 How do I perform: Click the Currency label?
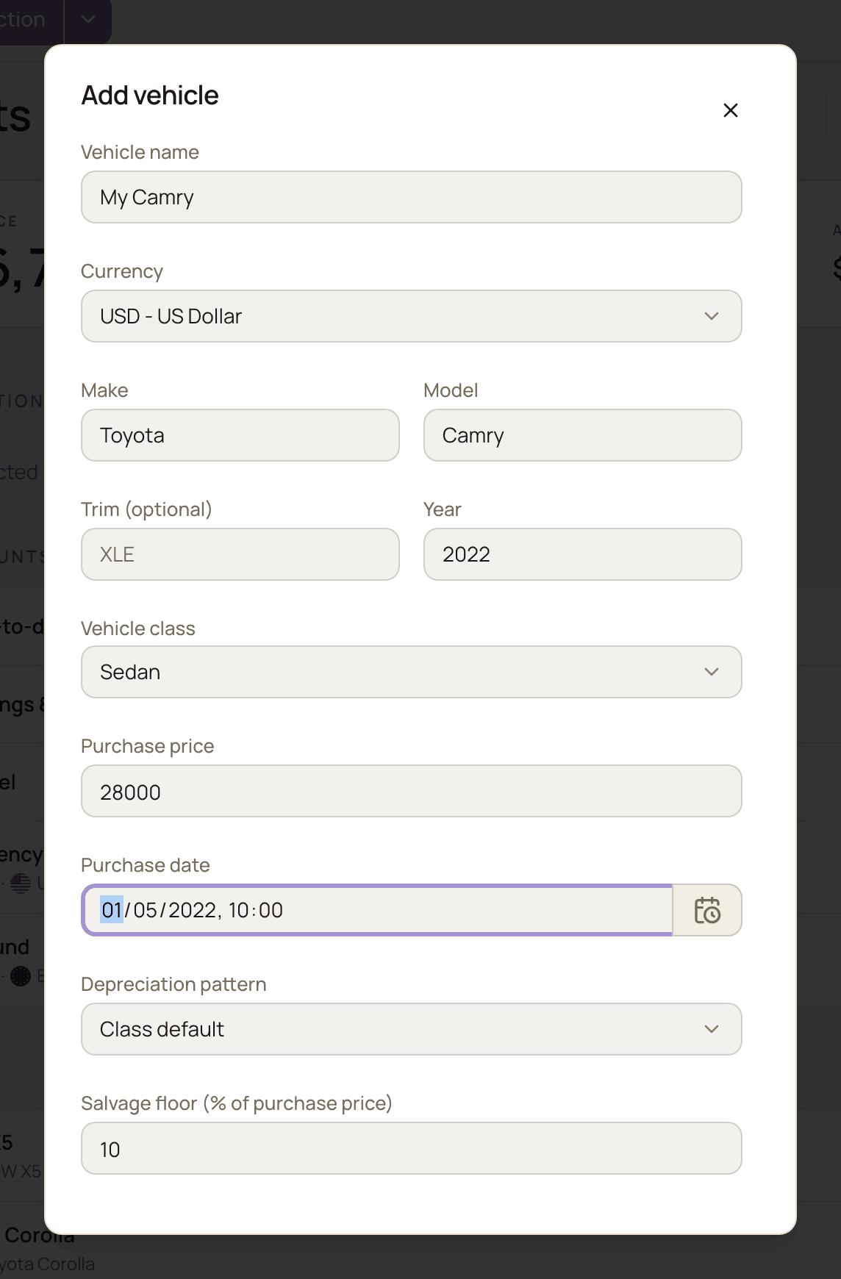pos(122,271)
